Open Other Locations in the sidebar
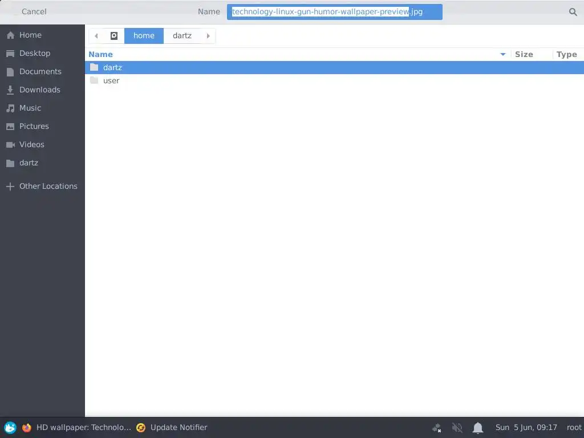The height and width of the screenshot is (438, 584). pyautogui.click(x=42, y=186)
